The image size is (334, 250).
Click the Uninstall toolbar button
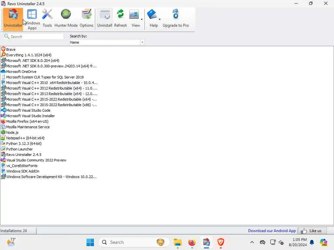(x=105, y=19)
